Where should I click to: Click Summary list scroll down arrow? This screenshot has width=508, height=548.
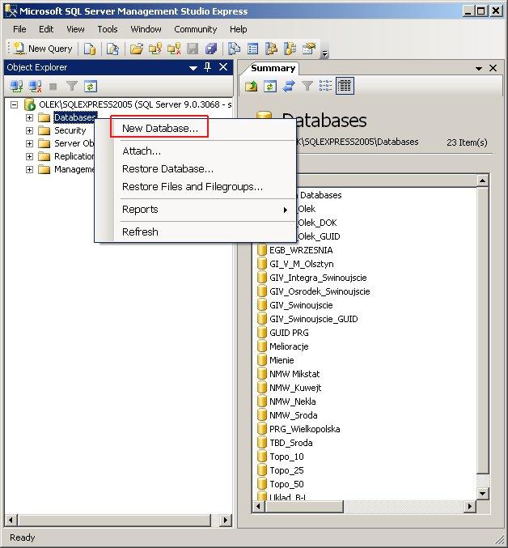click(482, 494)
